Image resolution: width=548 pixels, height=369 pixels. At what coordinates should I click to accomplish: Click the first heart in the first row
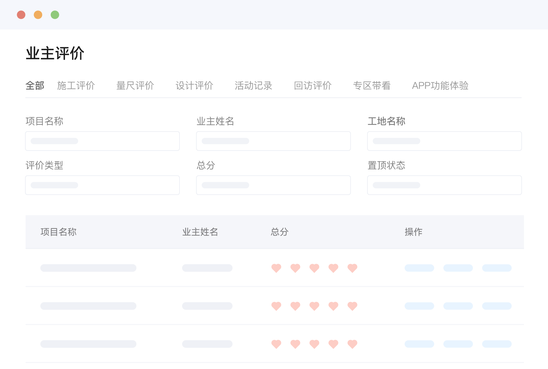[276, 268]
